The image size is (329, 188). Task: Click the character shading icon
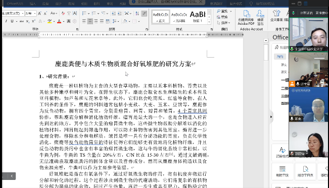(69, 21)
